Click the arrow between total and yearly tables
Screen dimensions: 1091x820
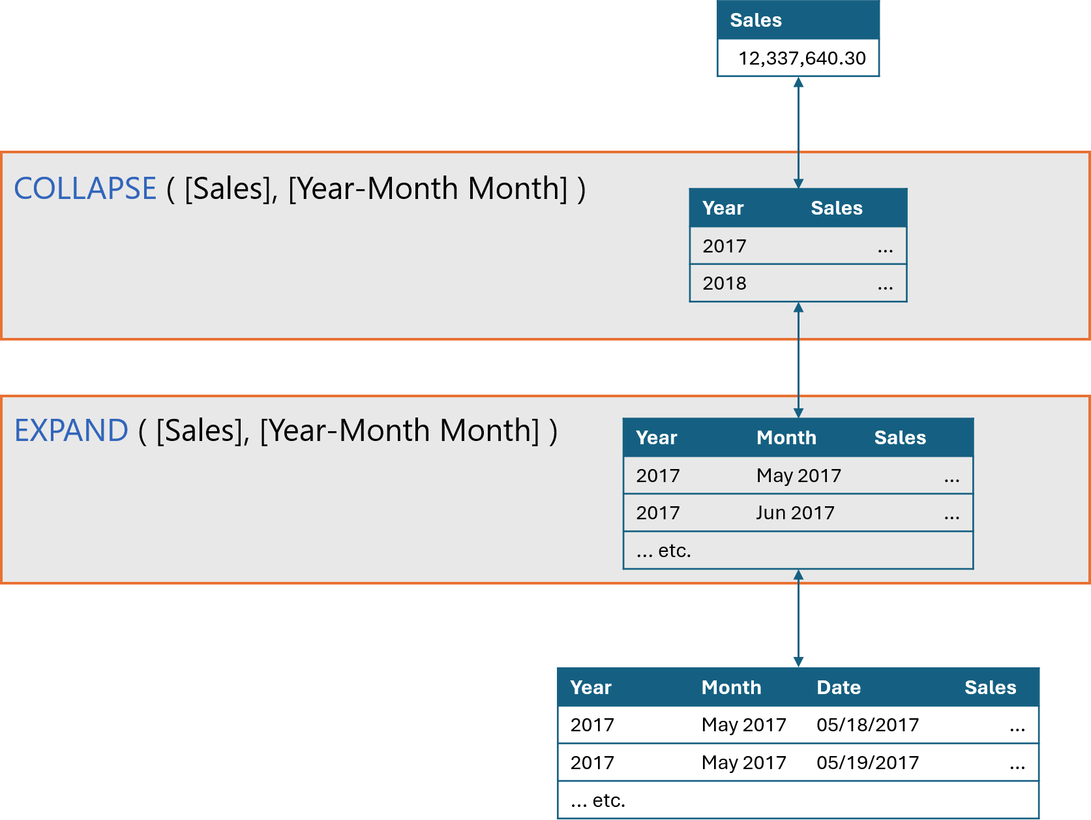798,133
